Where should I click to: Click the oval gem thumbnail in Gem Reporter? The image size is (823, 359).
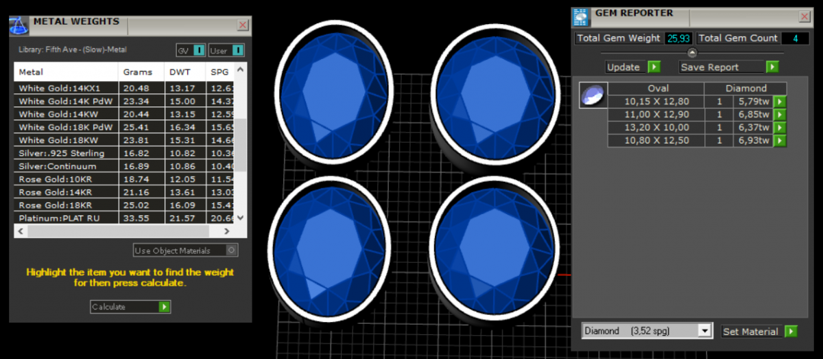pos(593,95)
